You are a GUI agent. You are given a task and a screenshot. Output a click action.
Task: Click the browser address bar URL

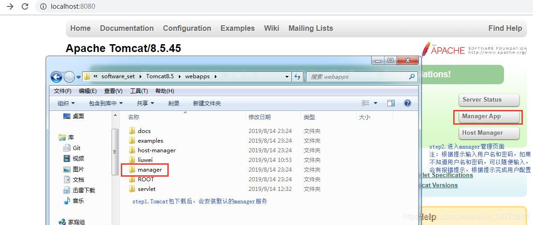(x=73, y=6)
